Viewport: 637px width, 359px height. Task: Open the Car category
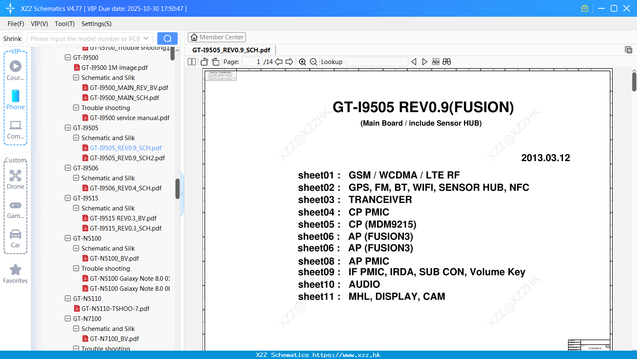tap(15, 239)
